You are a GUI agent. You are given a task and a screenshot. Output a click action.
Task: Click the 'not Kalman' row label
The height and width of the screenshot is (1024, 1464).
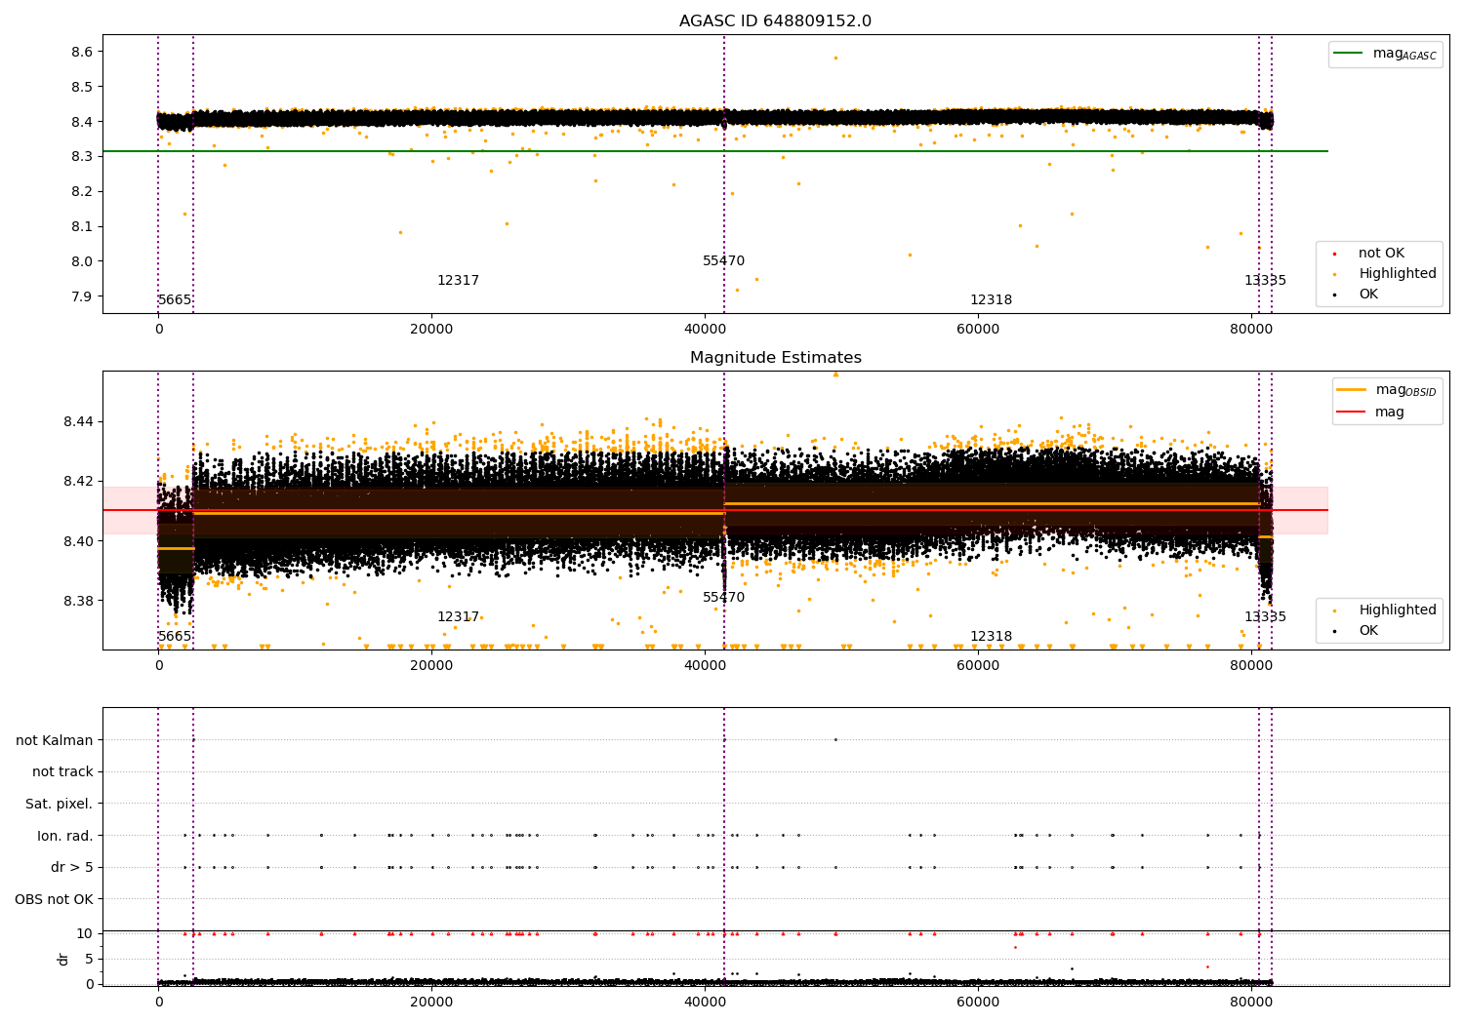(55, 741)
